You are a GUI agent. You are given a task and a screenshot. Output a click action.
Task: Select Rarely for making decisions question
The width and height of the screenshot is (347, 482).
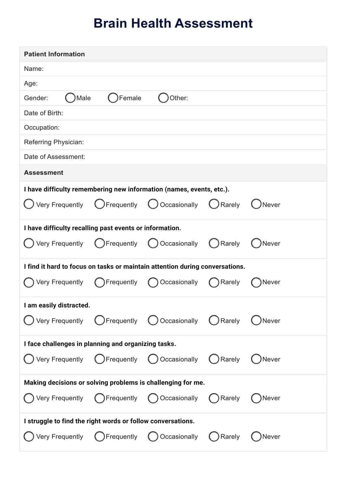click(214, 398)
